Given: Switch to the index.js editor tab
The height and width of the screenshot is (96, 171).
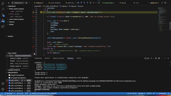Looking at the screenshot, I should (x=39, y=3).
